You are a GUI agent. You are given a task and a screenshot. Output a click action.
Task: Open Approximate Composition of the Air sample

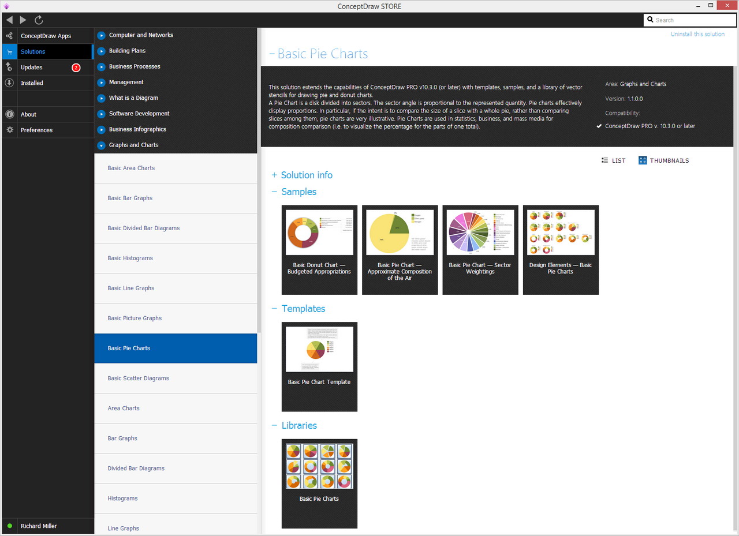click(400, 250)
